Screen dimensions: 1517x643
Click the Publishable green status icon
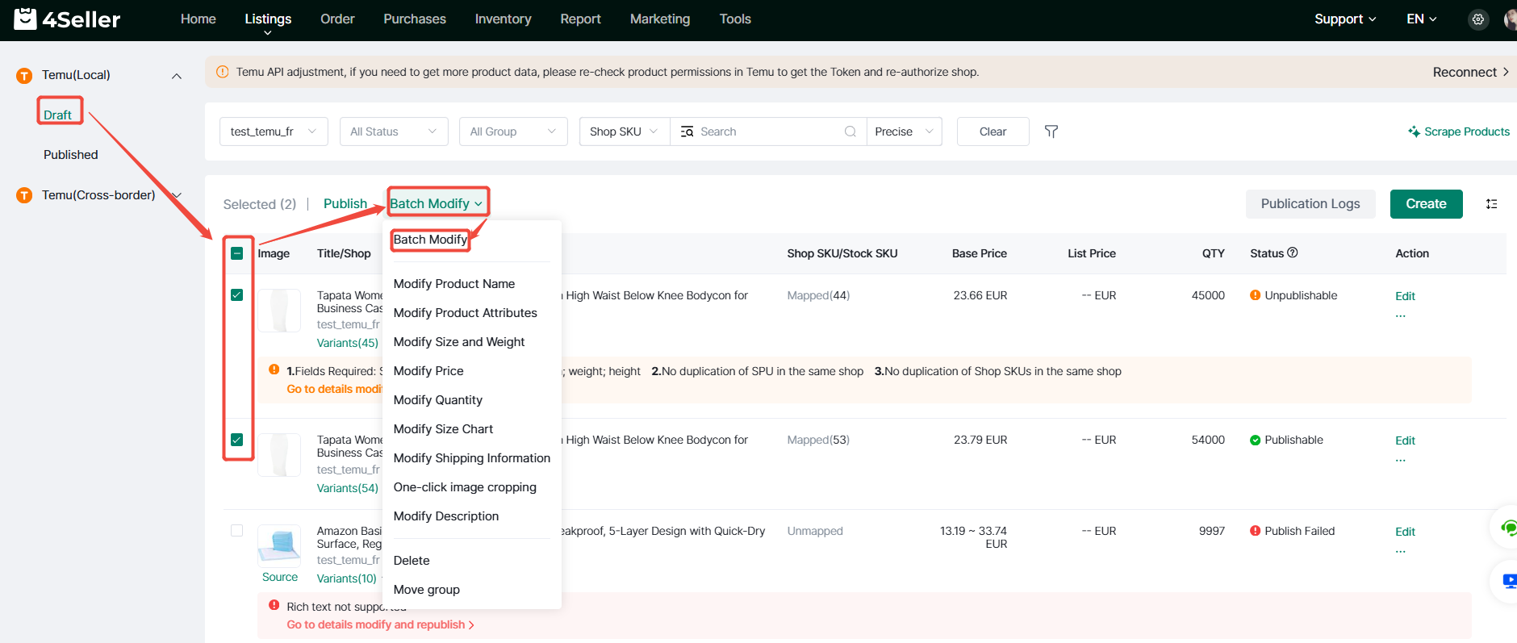point(1255,440)
